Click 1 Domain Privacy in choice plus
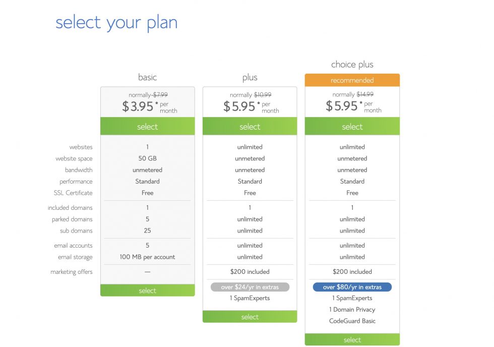This screenshot has width=494, height=347. click(352, 310)
